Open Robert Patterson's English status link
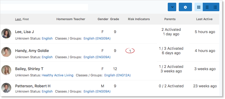Screen dimensions: 225x99 click(x=47, y=92)
